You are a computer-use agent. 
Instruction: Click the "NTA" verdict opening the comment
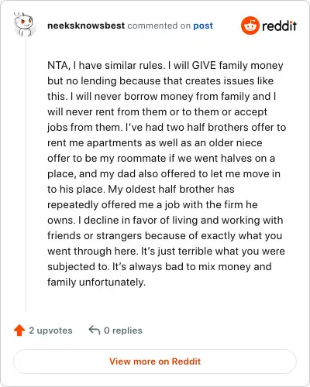(57, 65)
